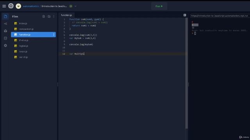This screenshot has width=250, height=140.
Task: Toggle the editor layout panel icon
Action: coord(185,15)
